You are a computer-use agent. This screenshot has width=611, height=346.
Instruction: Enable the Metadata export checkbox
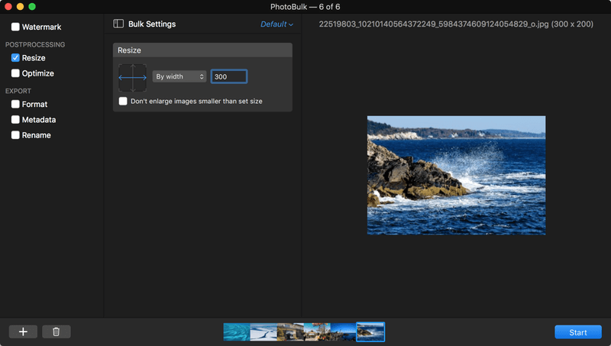[x=15, y=120]
